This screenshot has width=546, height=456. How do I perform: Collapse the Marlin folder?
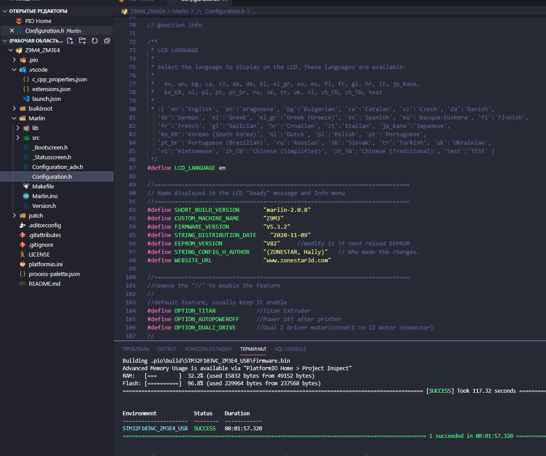(36, 118)
